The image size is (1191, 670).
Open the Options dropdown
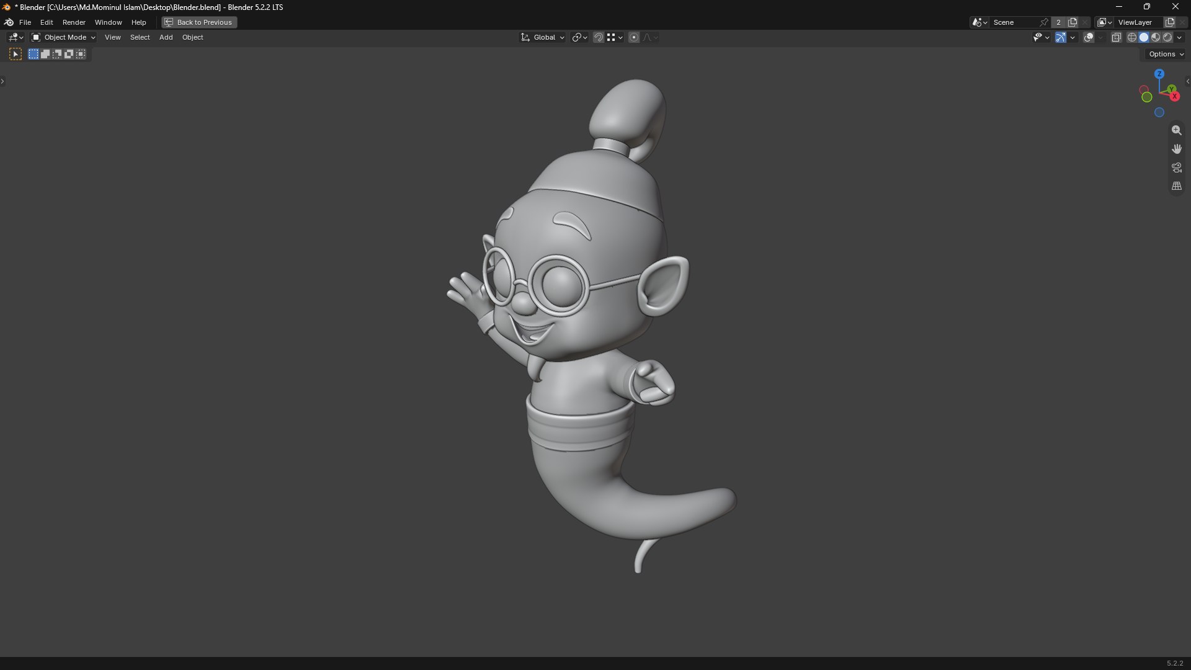pos(1166,55)
